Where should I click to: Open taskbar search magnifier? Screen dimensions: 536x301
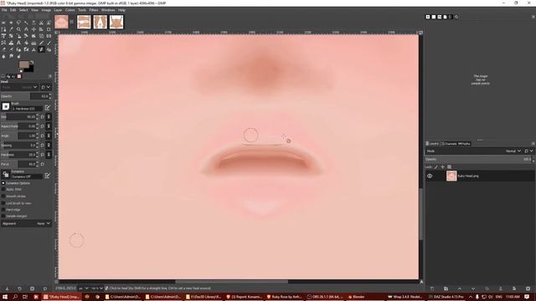[x=15, y=297]
